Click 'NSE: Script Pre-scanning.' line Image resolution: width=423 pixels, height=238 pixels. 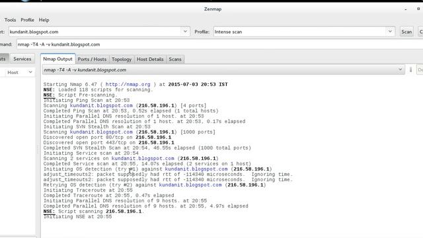80,95
